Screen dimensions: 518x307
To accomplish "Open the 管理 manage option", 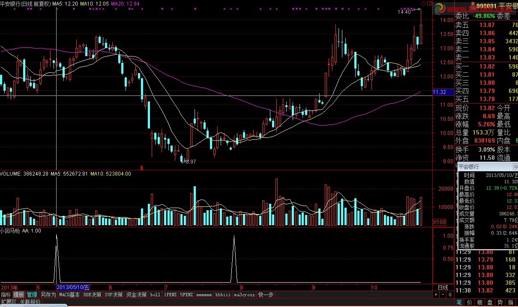I will click(32, 295).
